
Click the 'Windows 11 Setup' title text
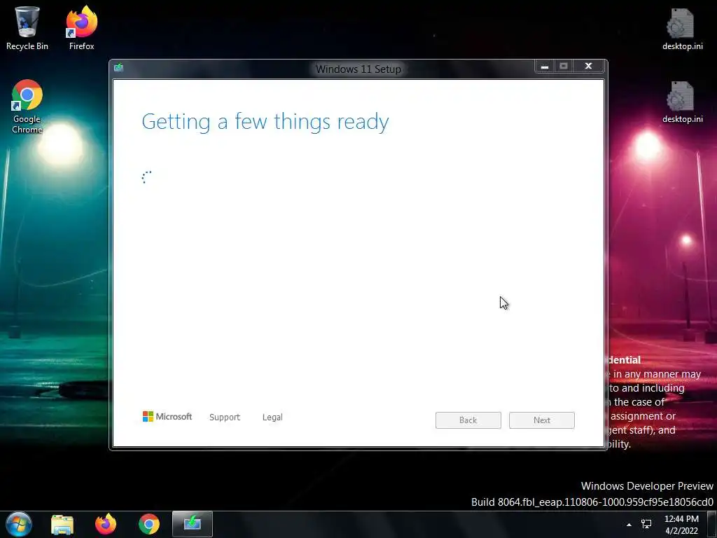point(358,69)
